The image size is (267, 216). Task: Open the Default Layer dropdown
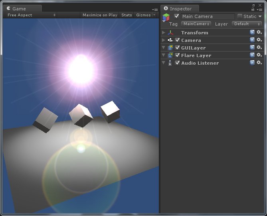click(x=247, y=24)
